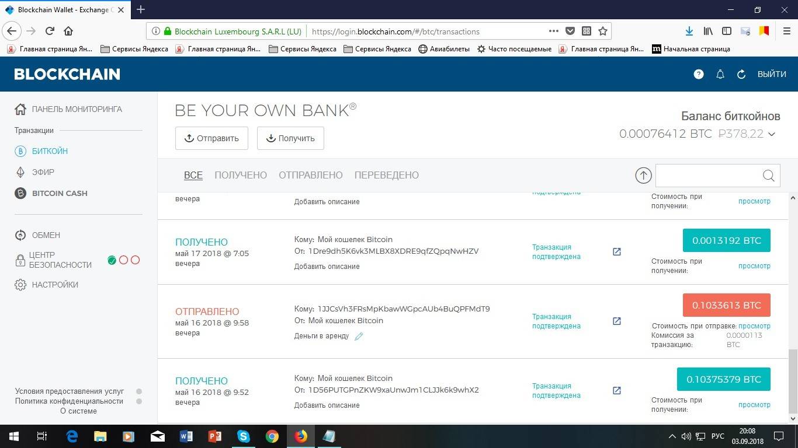Expand the bitcoin balance currency chevron
Screen dimensions: 798x448
[x=772, y=134]
